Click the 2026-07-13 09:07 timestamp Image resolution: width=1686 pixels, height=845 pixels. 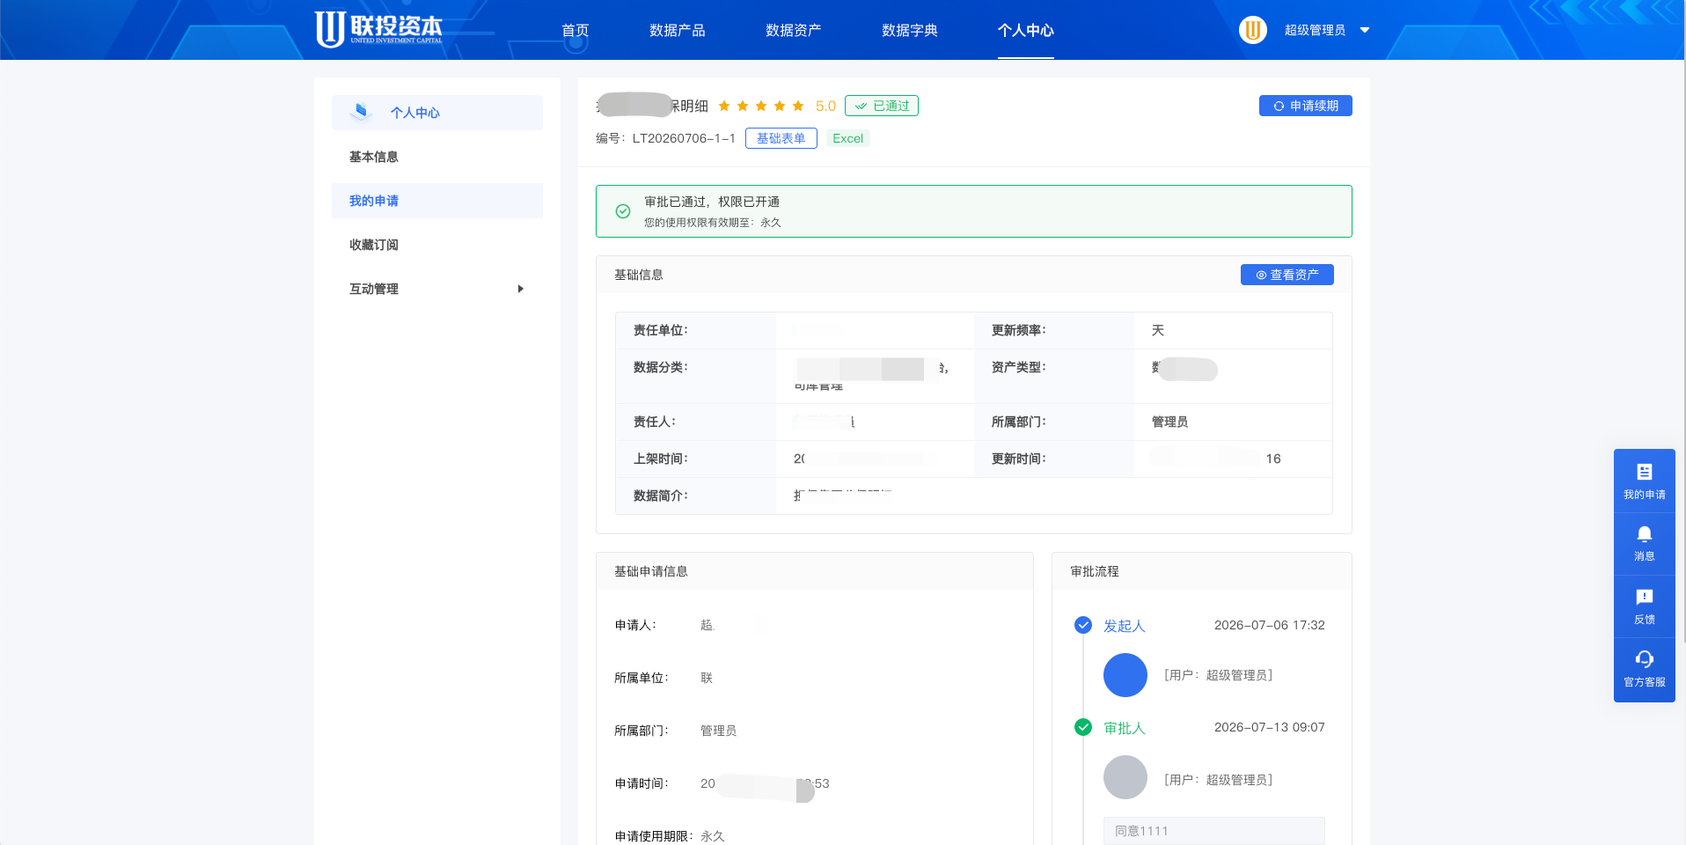point(1270,727)
